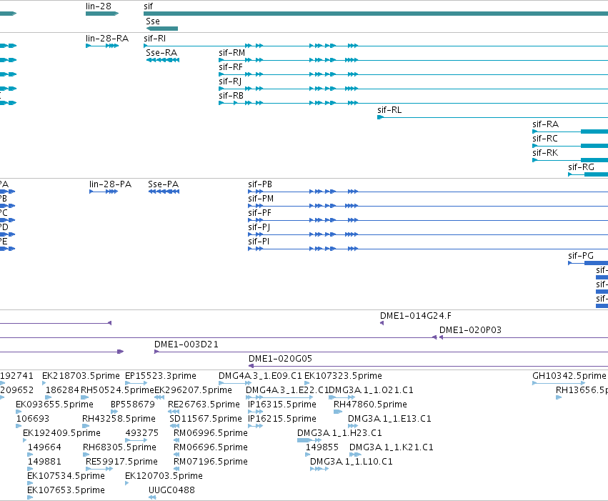
Task: Select EST SD11567.5prime
Action: 206,420
